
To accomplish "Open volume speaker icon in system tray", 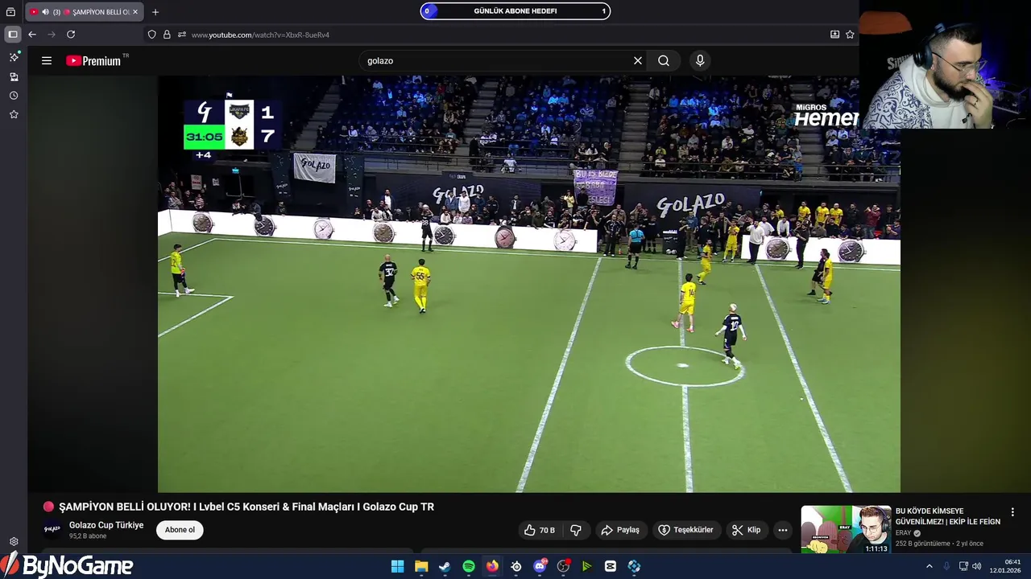I will click(x=977, y=566).
